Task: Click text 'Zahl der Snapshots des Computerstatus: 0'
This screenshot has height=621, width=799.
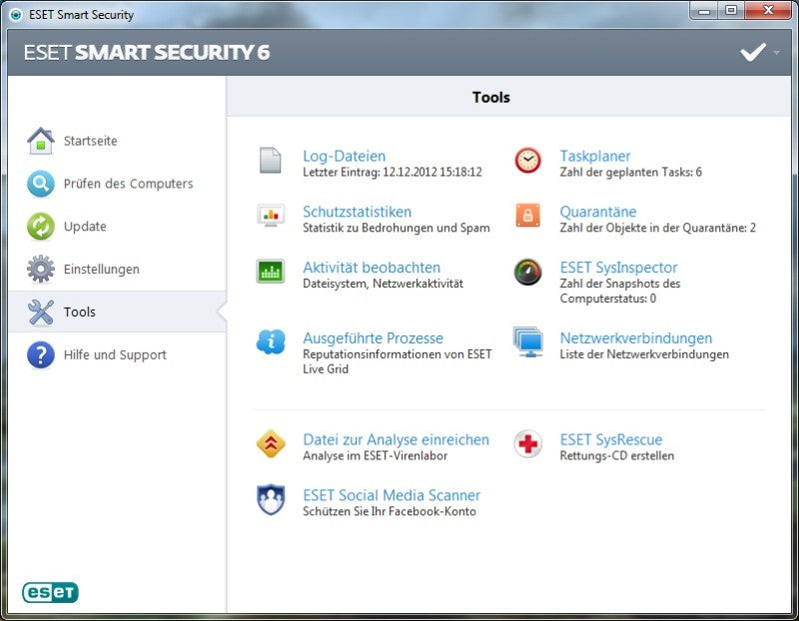Action: pos(620,291)
